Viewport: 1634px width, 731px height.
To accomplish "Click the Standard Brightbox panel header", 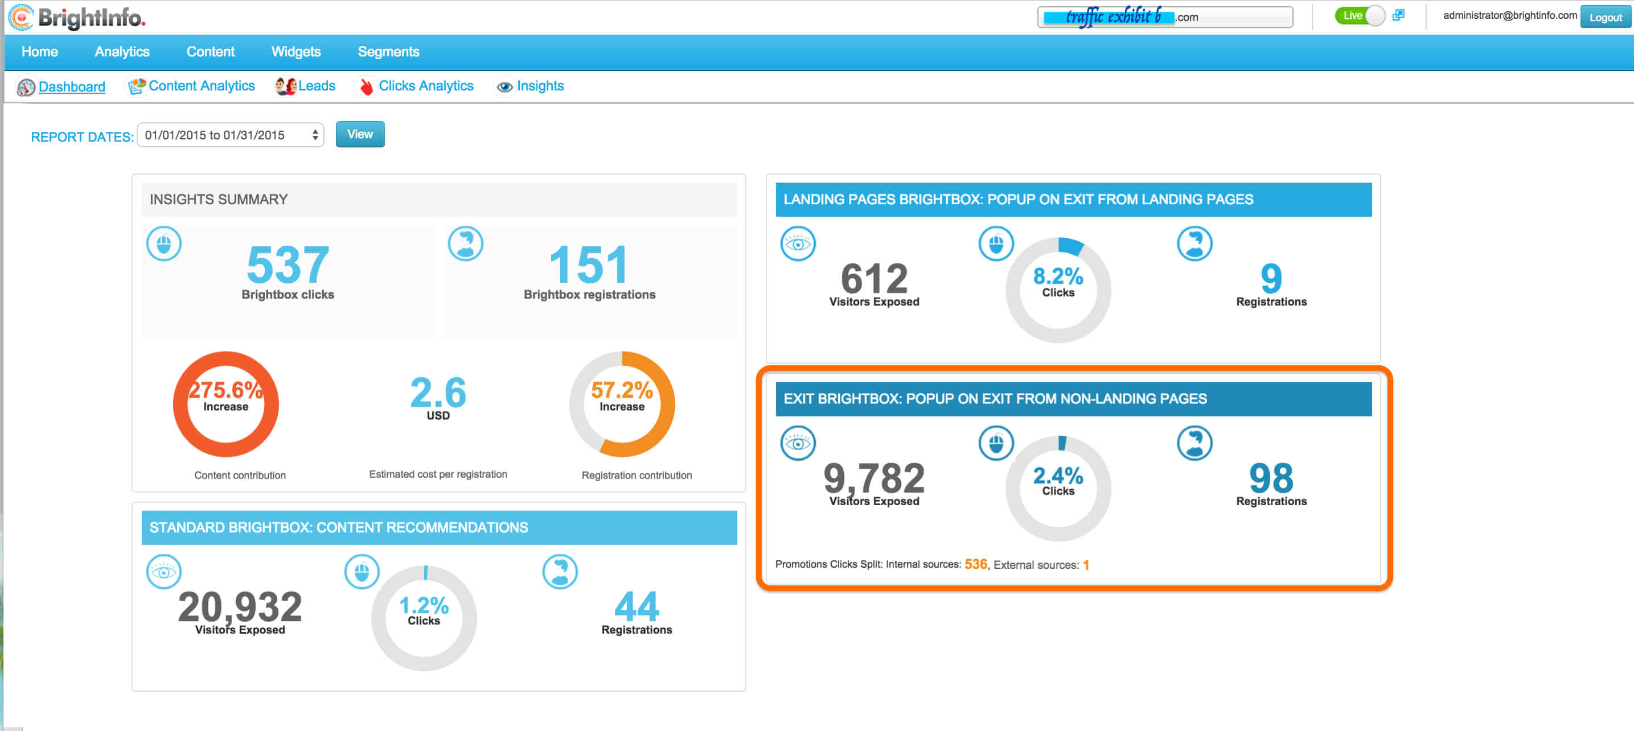I will pos(439,528).
